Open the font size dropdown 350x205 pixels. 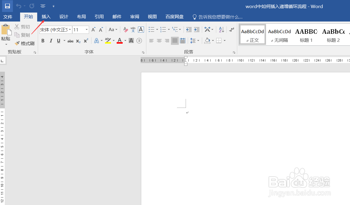click(x=86, y=30)
